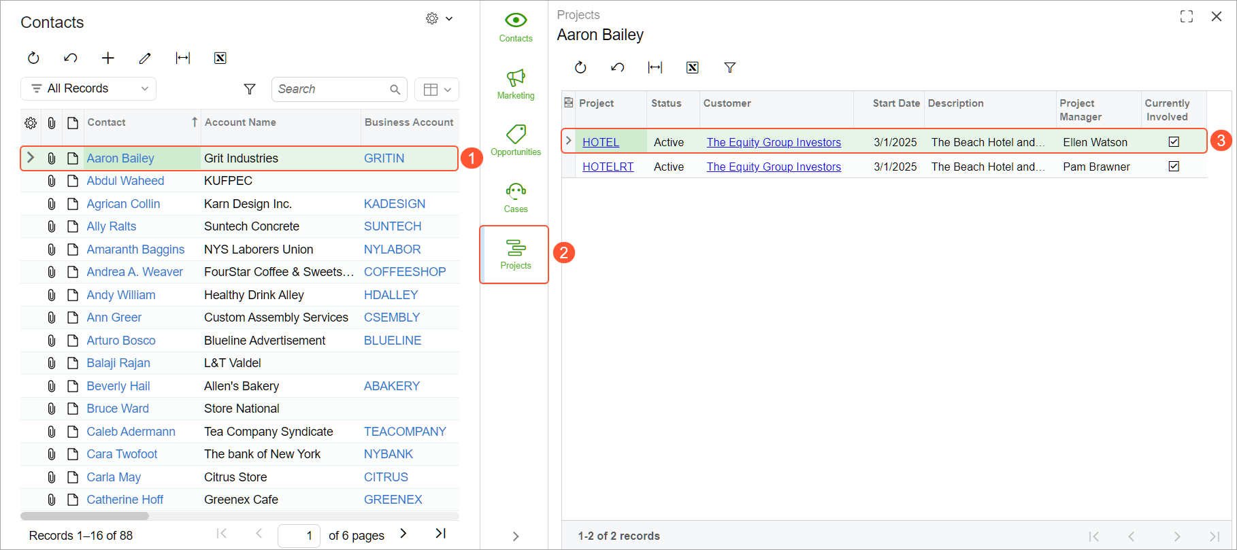The image size is (1237, 550).
Task: Undo changes in Projects panel toolbar
Action: (x=617, y=67)
